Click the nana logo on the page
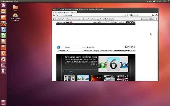The image size is (170, 106). (131, 22)
